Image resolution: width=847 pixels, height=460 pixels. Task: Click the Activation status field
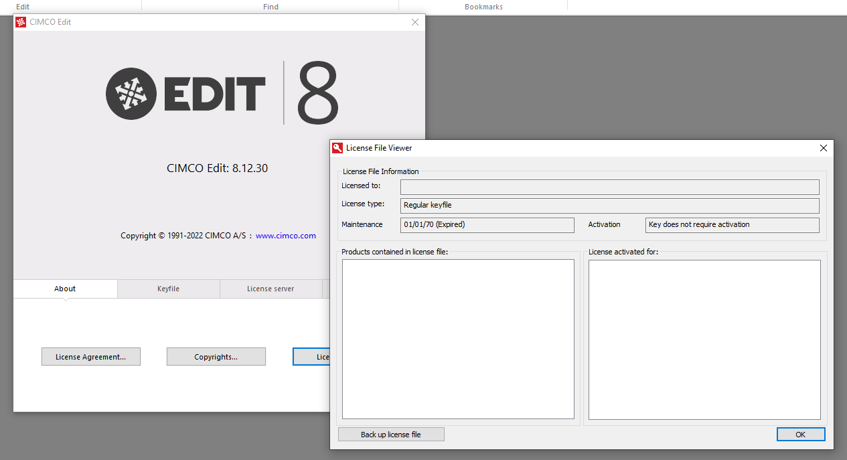(x=733, y=225)
